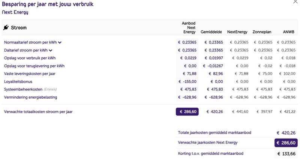Image resolution: width=300 pixels, height=161 pixels.
Task: Choose the Zonneplan column header
Action: 262,32
